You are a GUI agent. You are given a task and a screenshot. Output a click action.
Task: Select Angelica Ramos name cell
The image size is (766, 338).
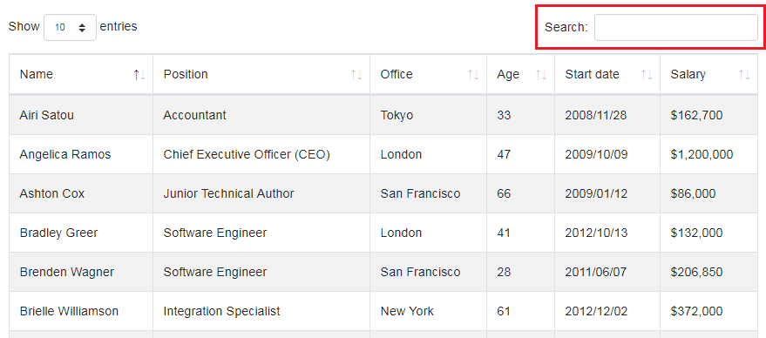pos(65,155)
